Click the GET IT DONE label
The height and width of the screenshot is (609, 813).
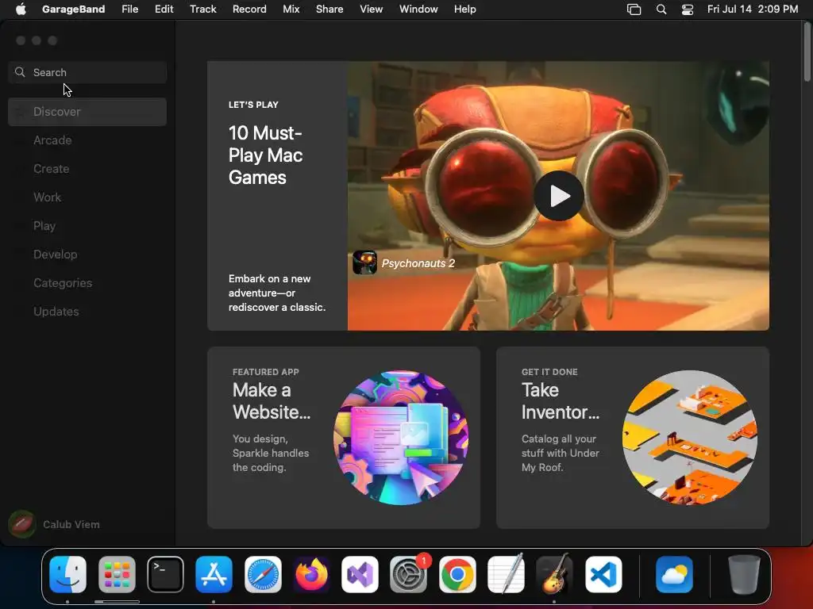click(x=549, y=372)
